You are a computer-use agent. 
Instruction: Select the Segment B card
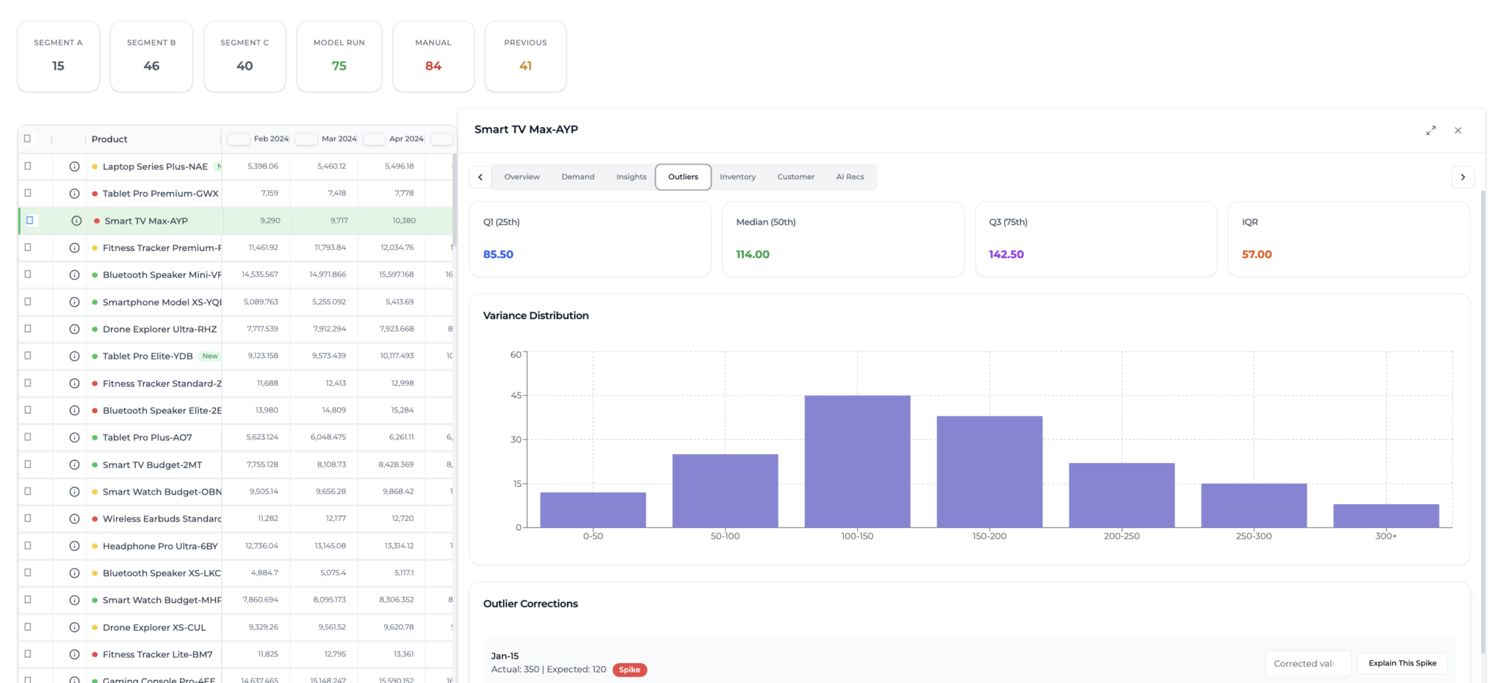coord(151,56)
